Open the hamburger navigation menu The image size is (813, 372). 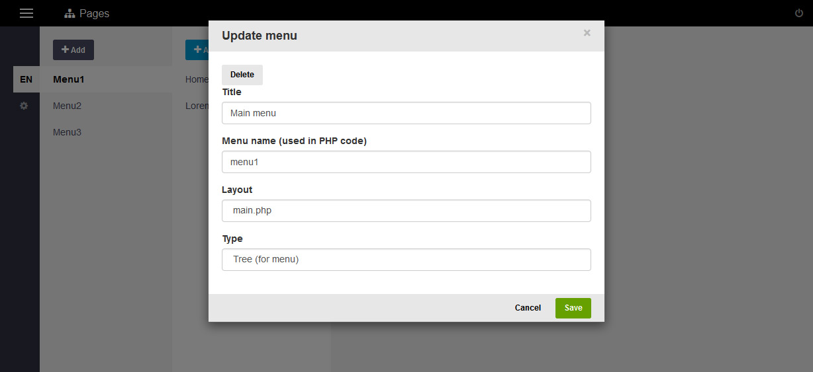[x=26, y=13]
